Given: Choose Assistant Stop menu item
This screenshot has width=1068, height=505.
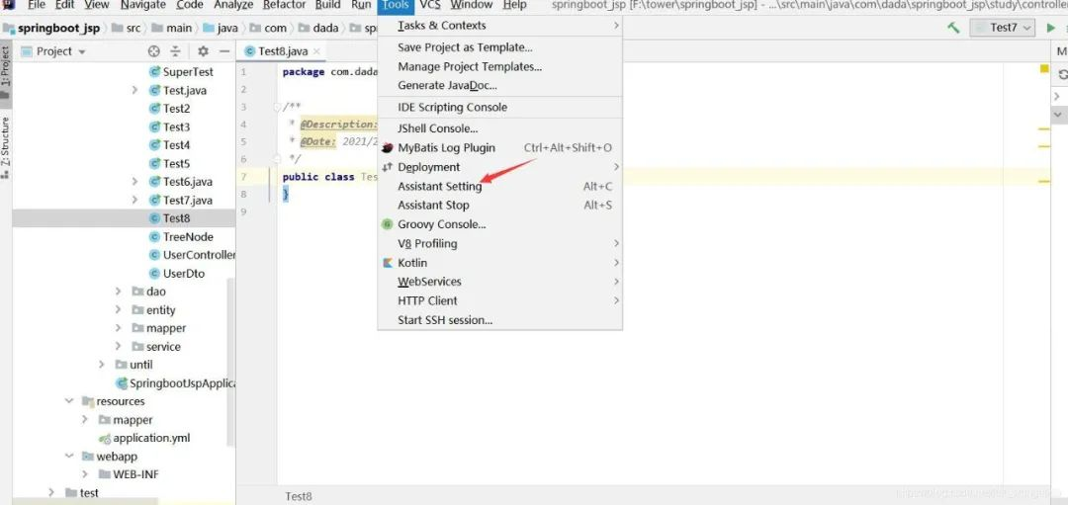Looking at the screenshot, I should 500,205.
